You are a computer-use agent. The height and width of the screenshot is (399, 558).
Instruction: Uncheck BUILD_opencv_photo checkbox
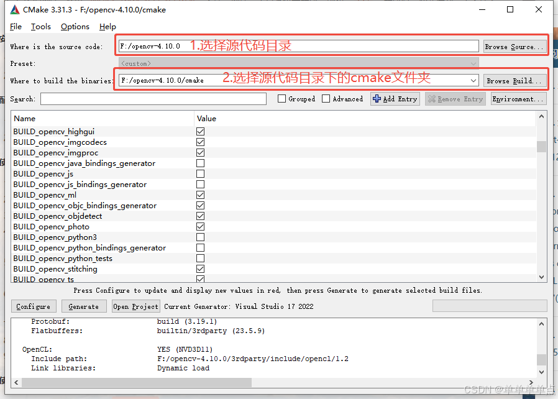click(x=200, y=227)
